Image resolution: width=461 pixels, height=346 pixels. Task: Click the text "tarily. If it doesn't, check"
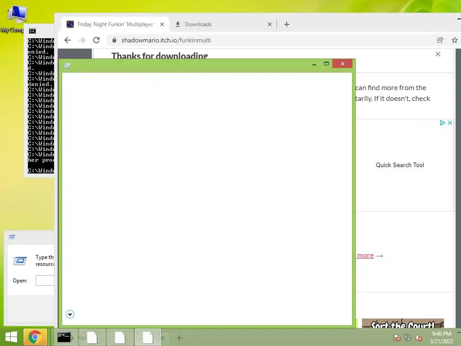[393, 99]
